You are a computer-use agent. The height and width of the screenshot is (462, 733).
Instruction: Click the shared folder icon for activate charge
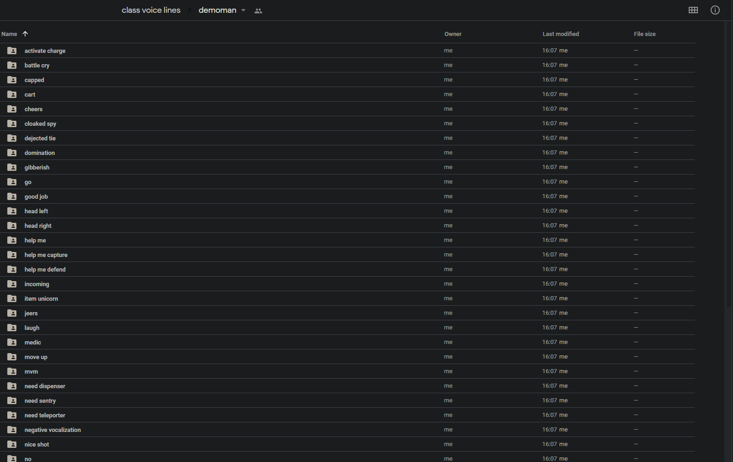point(12,51)
